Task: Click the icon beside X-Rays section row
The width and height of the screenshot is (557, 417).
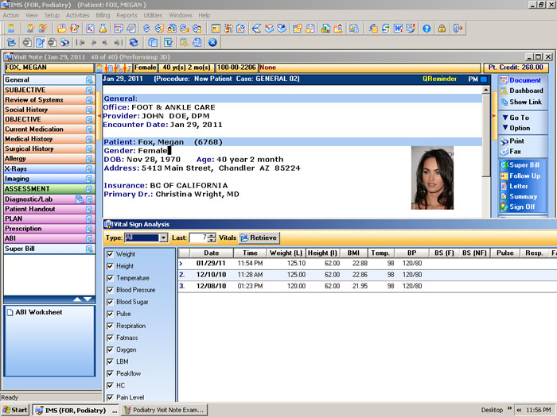Action: [89, 169]
